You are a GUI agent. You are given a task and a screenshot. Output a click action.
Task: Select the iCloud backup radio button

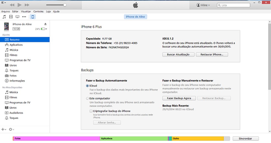[x=88, y=86]
